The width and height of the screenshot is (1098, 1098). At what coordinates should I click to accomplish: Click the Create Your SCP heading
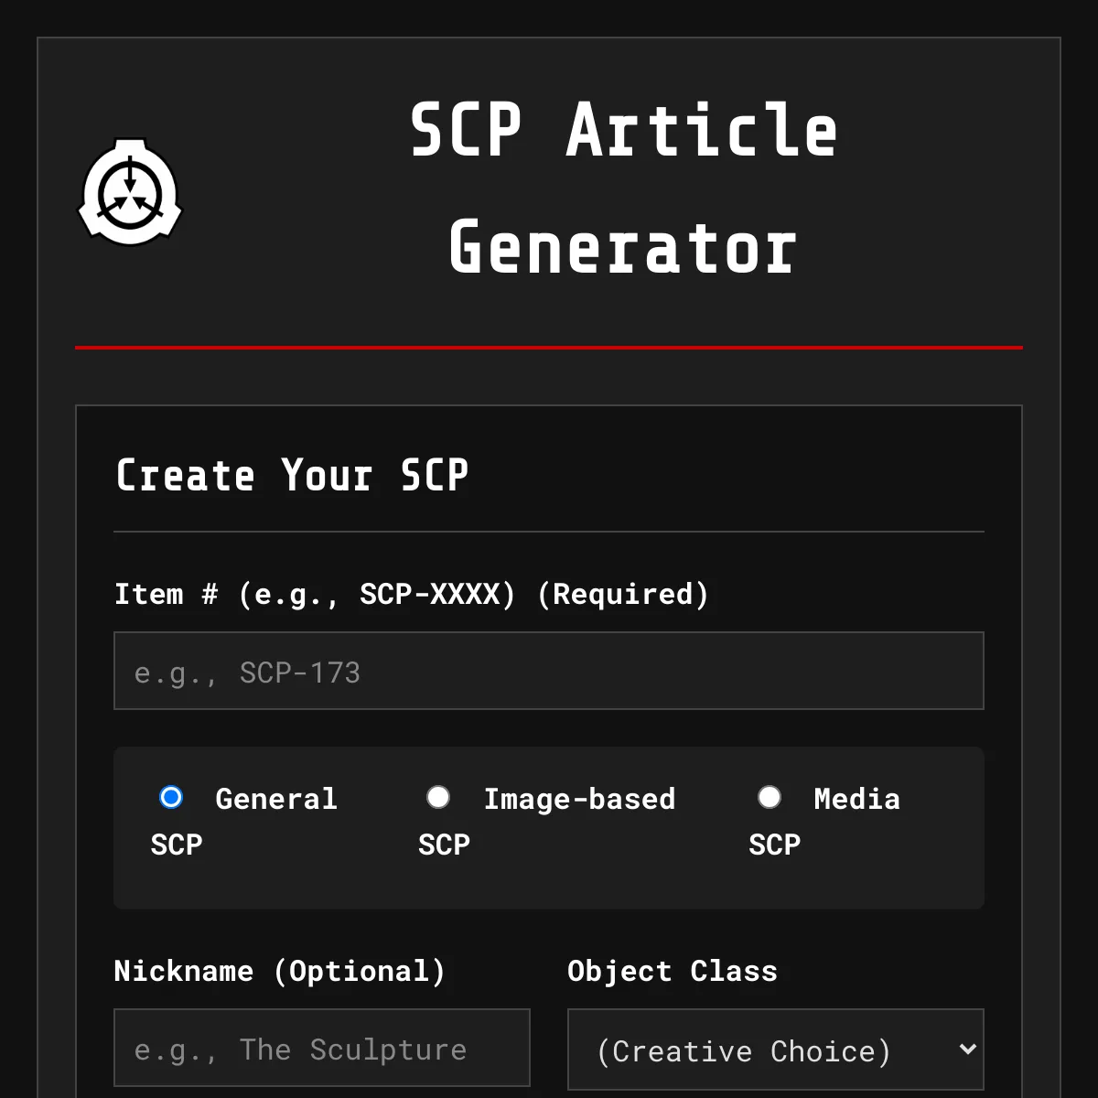coord(292,475)
